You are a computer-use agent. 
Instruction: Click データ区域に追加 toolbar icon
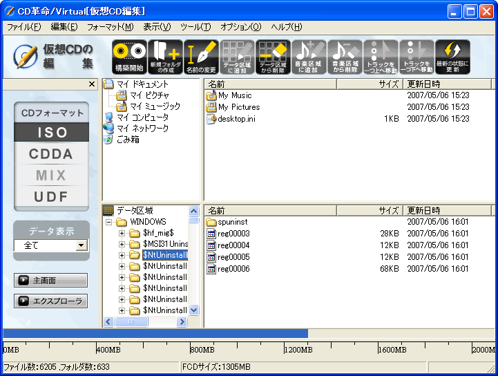point(237,57)
